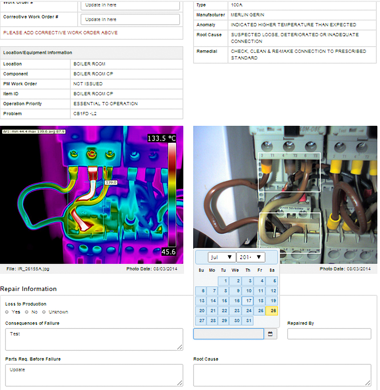Focus the date input below the calendar

tap(229, 334)
